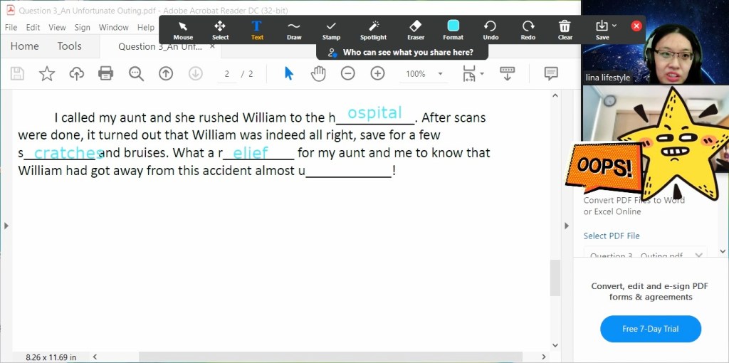Open the zoom percentage dropdown

click(440, 74)
